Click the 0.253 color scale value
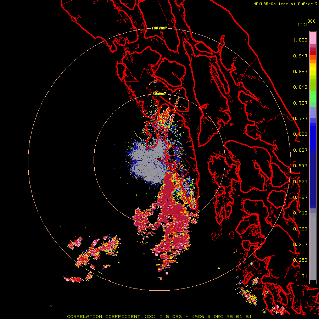The width and height of the screenshot is (319, 319). point(300,260)
